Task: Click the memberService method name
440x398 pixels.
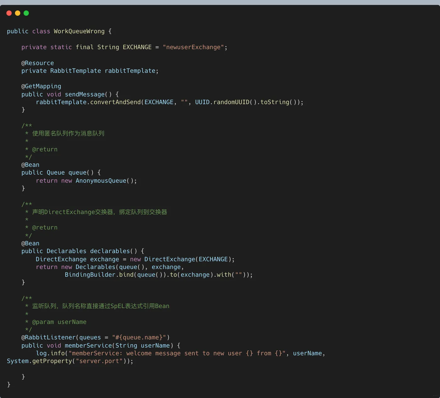Action: tap(88, 346)
